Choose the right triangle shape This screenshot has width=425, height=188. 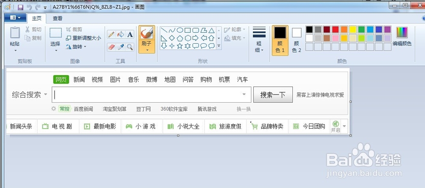click(x=164, y=38)
